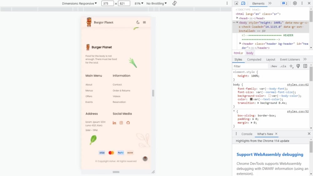This screenshot has width=313, height=176.
Task: Open the Contact footer link
Action: tap(117, 84)
